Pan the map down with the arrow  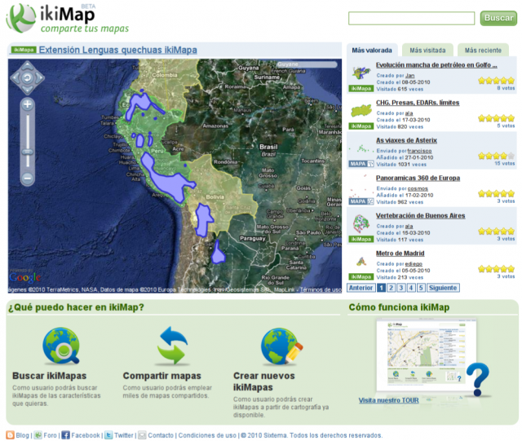click(x=27, y=90)
